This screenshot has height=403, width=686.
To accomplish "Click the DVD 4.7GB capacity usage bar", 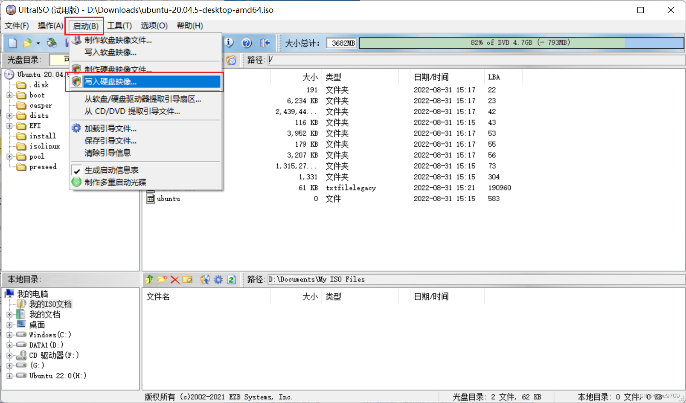I will click(521, 43).
